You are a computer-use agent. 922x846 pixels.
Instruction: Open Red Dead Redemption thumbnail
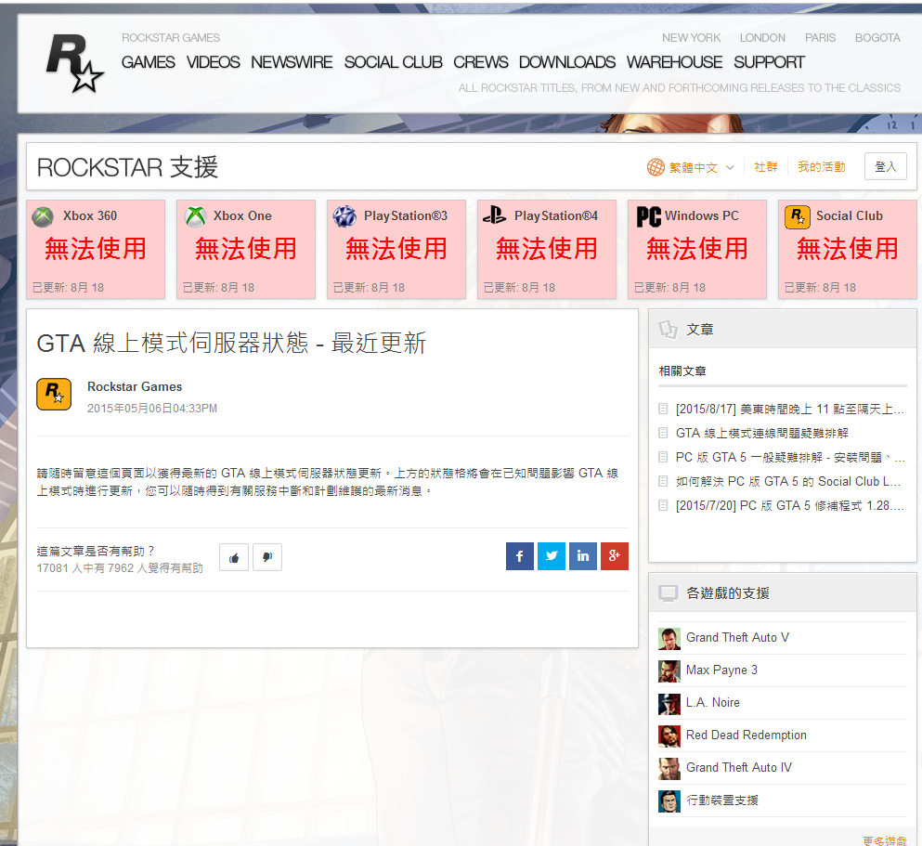(x=669, y=736)
